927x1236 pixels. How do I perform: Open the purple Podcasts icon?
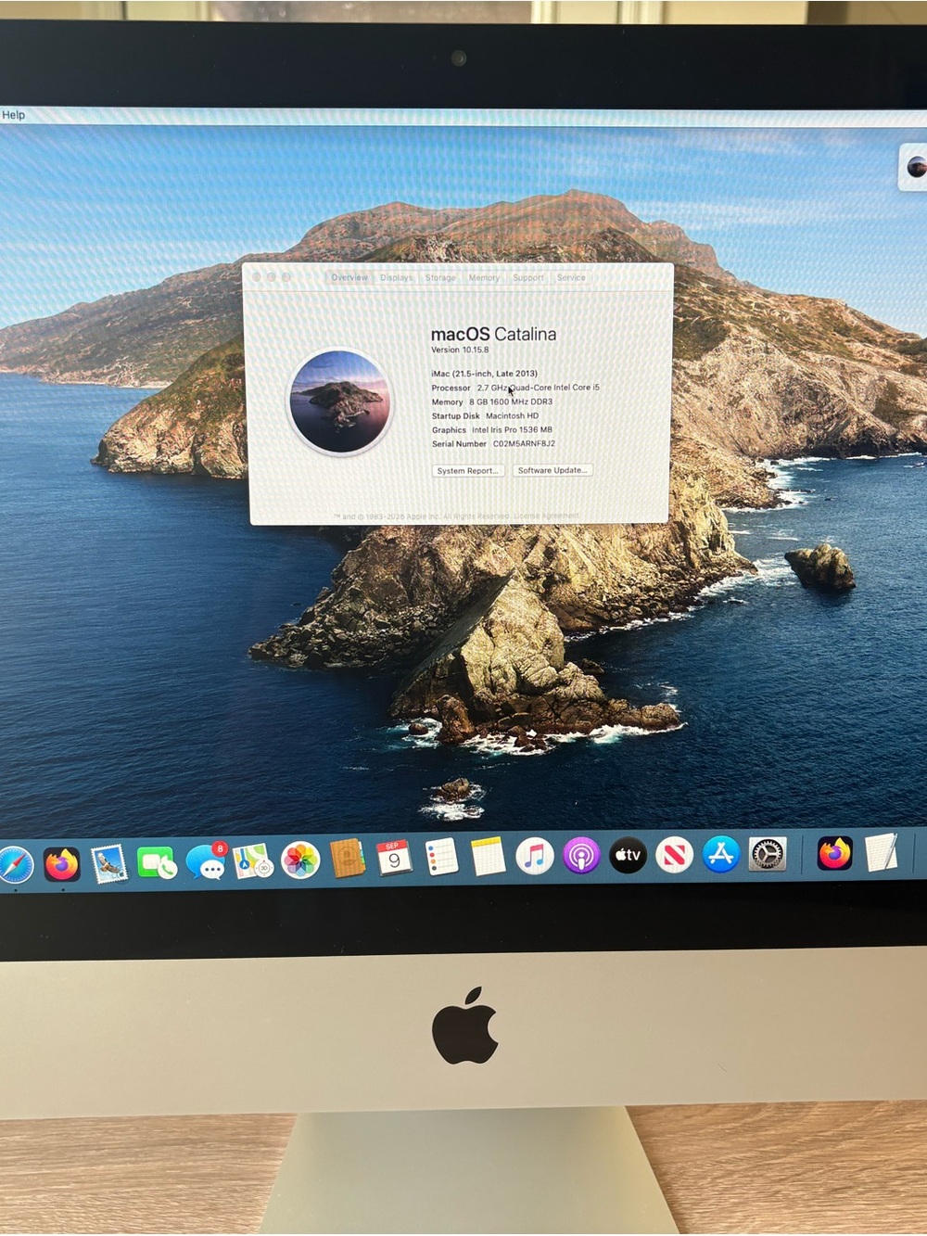point(581,855)
